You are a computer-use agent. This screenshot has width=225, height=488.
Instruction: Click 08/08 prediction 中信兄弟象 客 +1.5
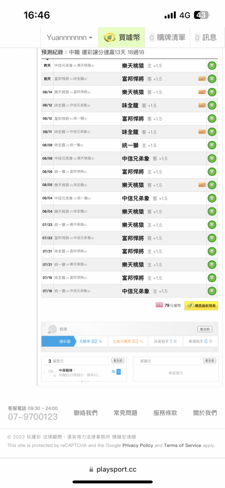(145, 159)
